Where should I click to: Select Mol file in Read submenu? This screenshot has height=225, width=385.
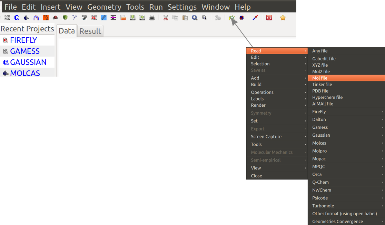click(346, 78)
